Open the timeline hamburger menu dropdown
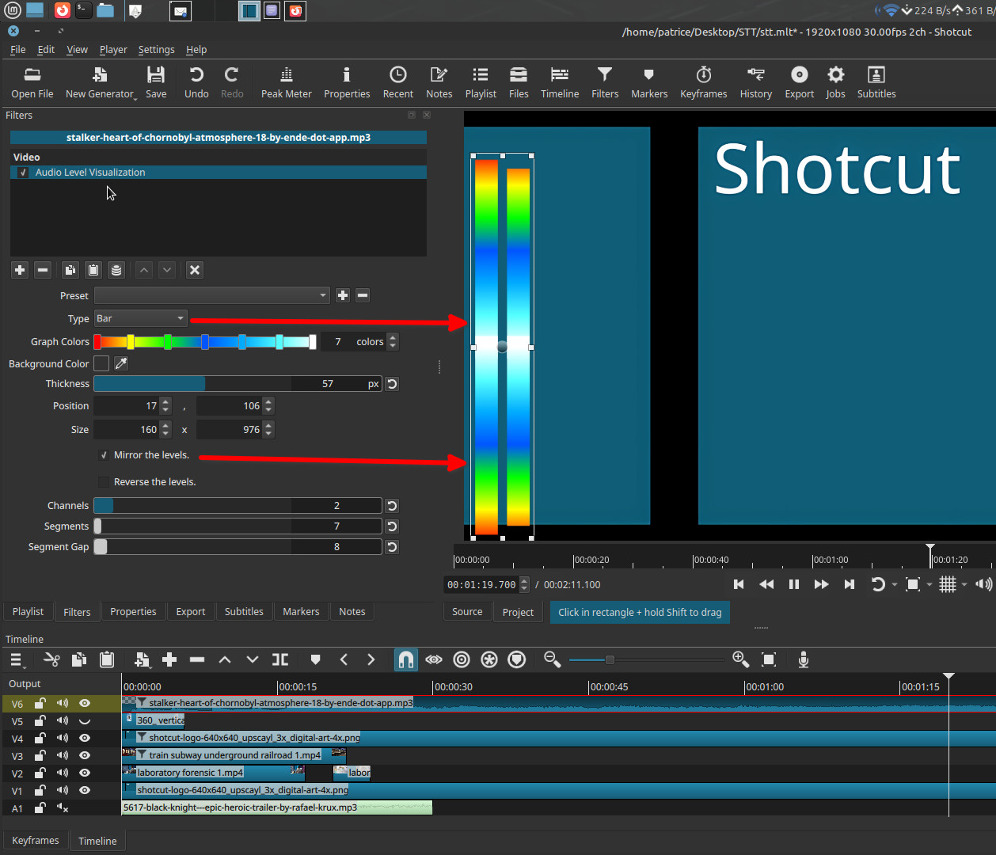Screen dimensions: 996x855 coord(17,659)
